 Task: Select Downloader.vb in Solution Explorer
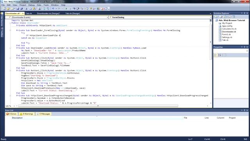(x=229, y=32)
